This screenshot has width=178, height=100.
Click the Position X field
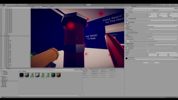tap(152, 14)
